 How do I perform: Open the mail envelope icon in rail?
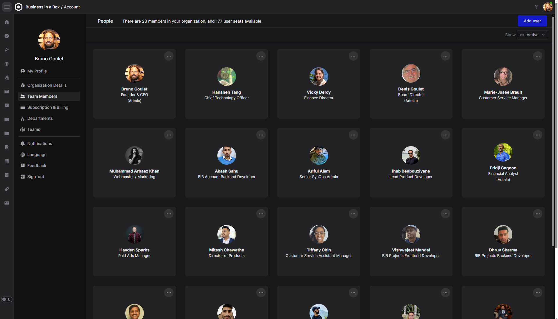point(7,92)
